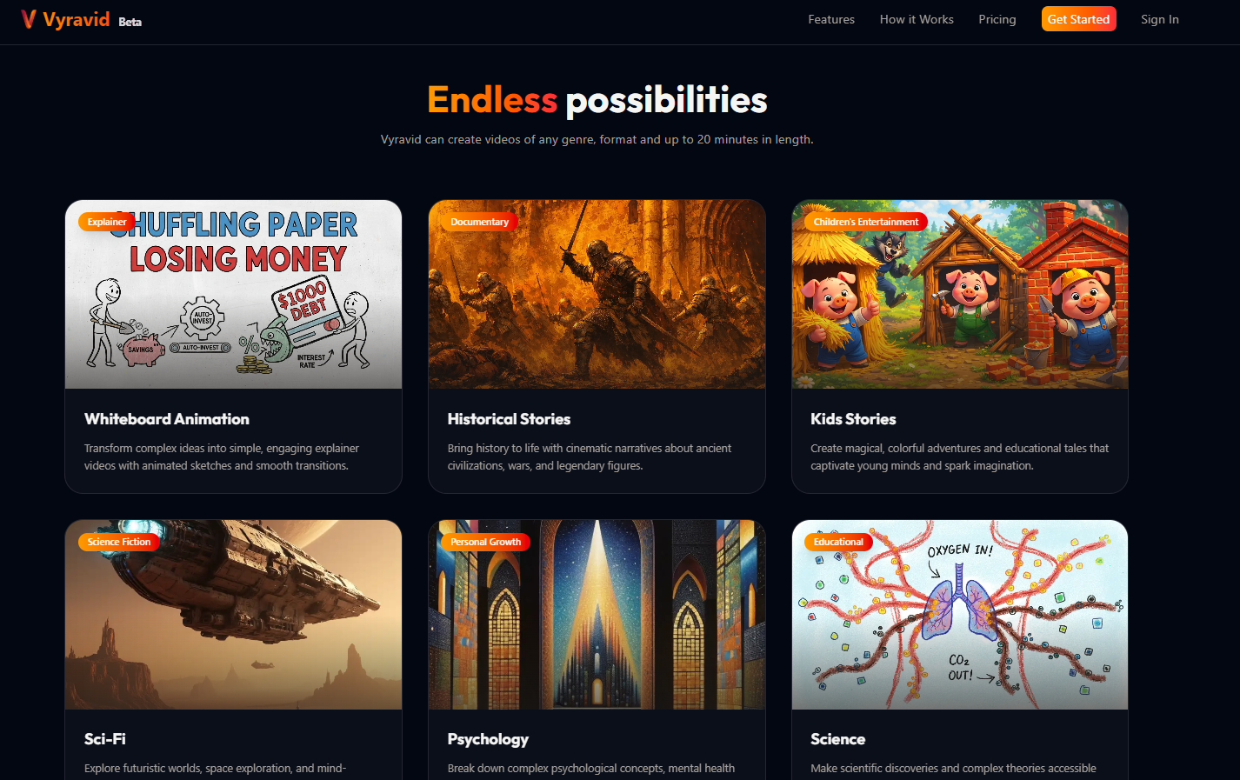Click the Historical Stories card title
This screenshot has width=1240, height=780.
pyautogui.click(x=509, y=419)
